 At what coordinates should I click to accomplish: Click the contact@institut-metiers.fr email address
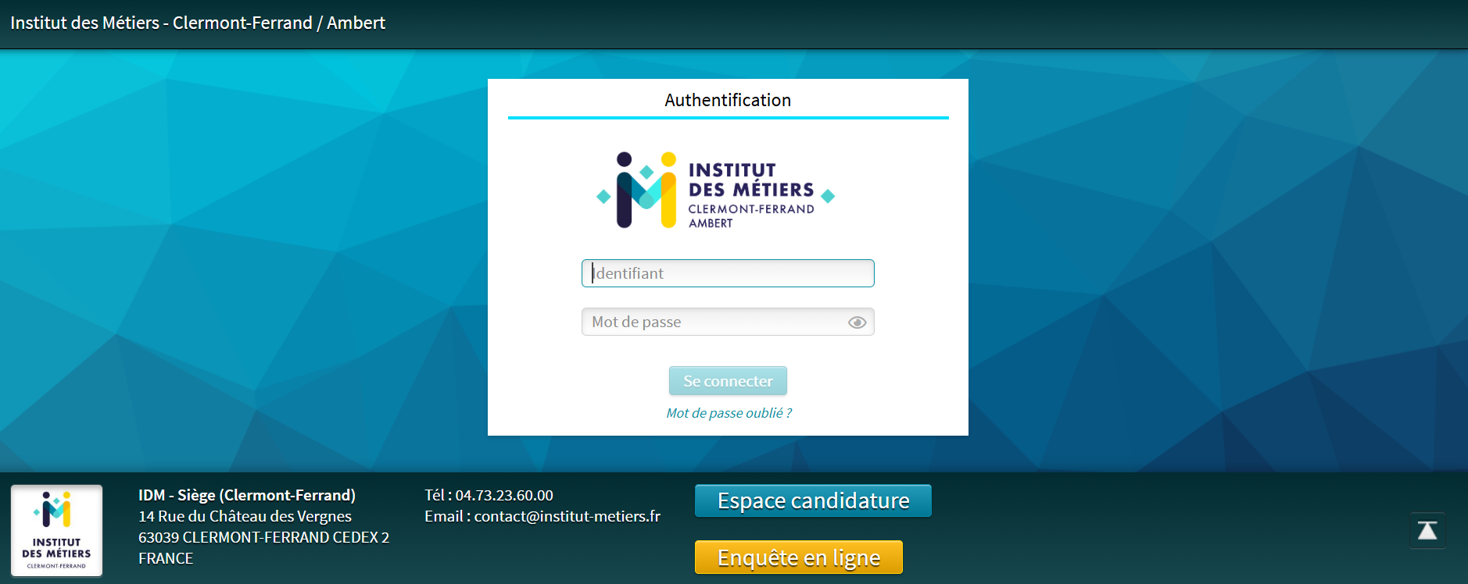click(567, 516)
